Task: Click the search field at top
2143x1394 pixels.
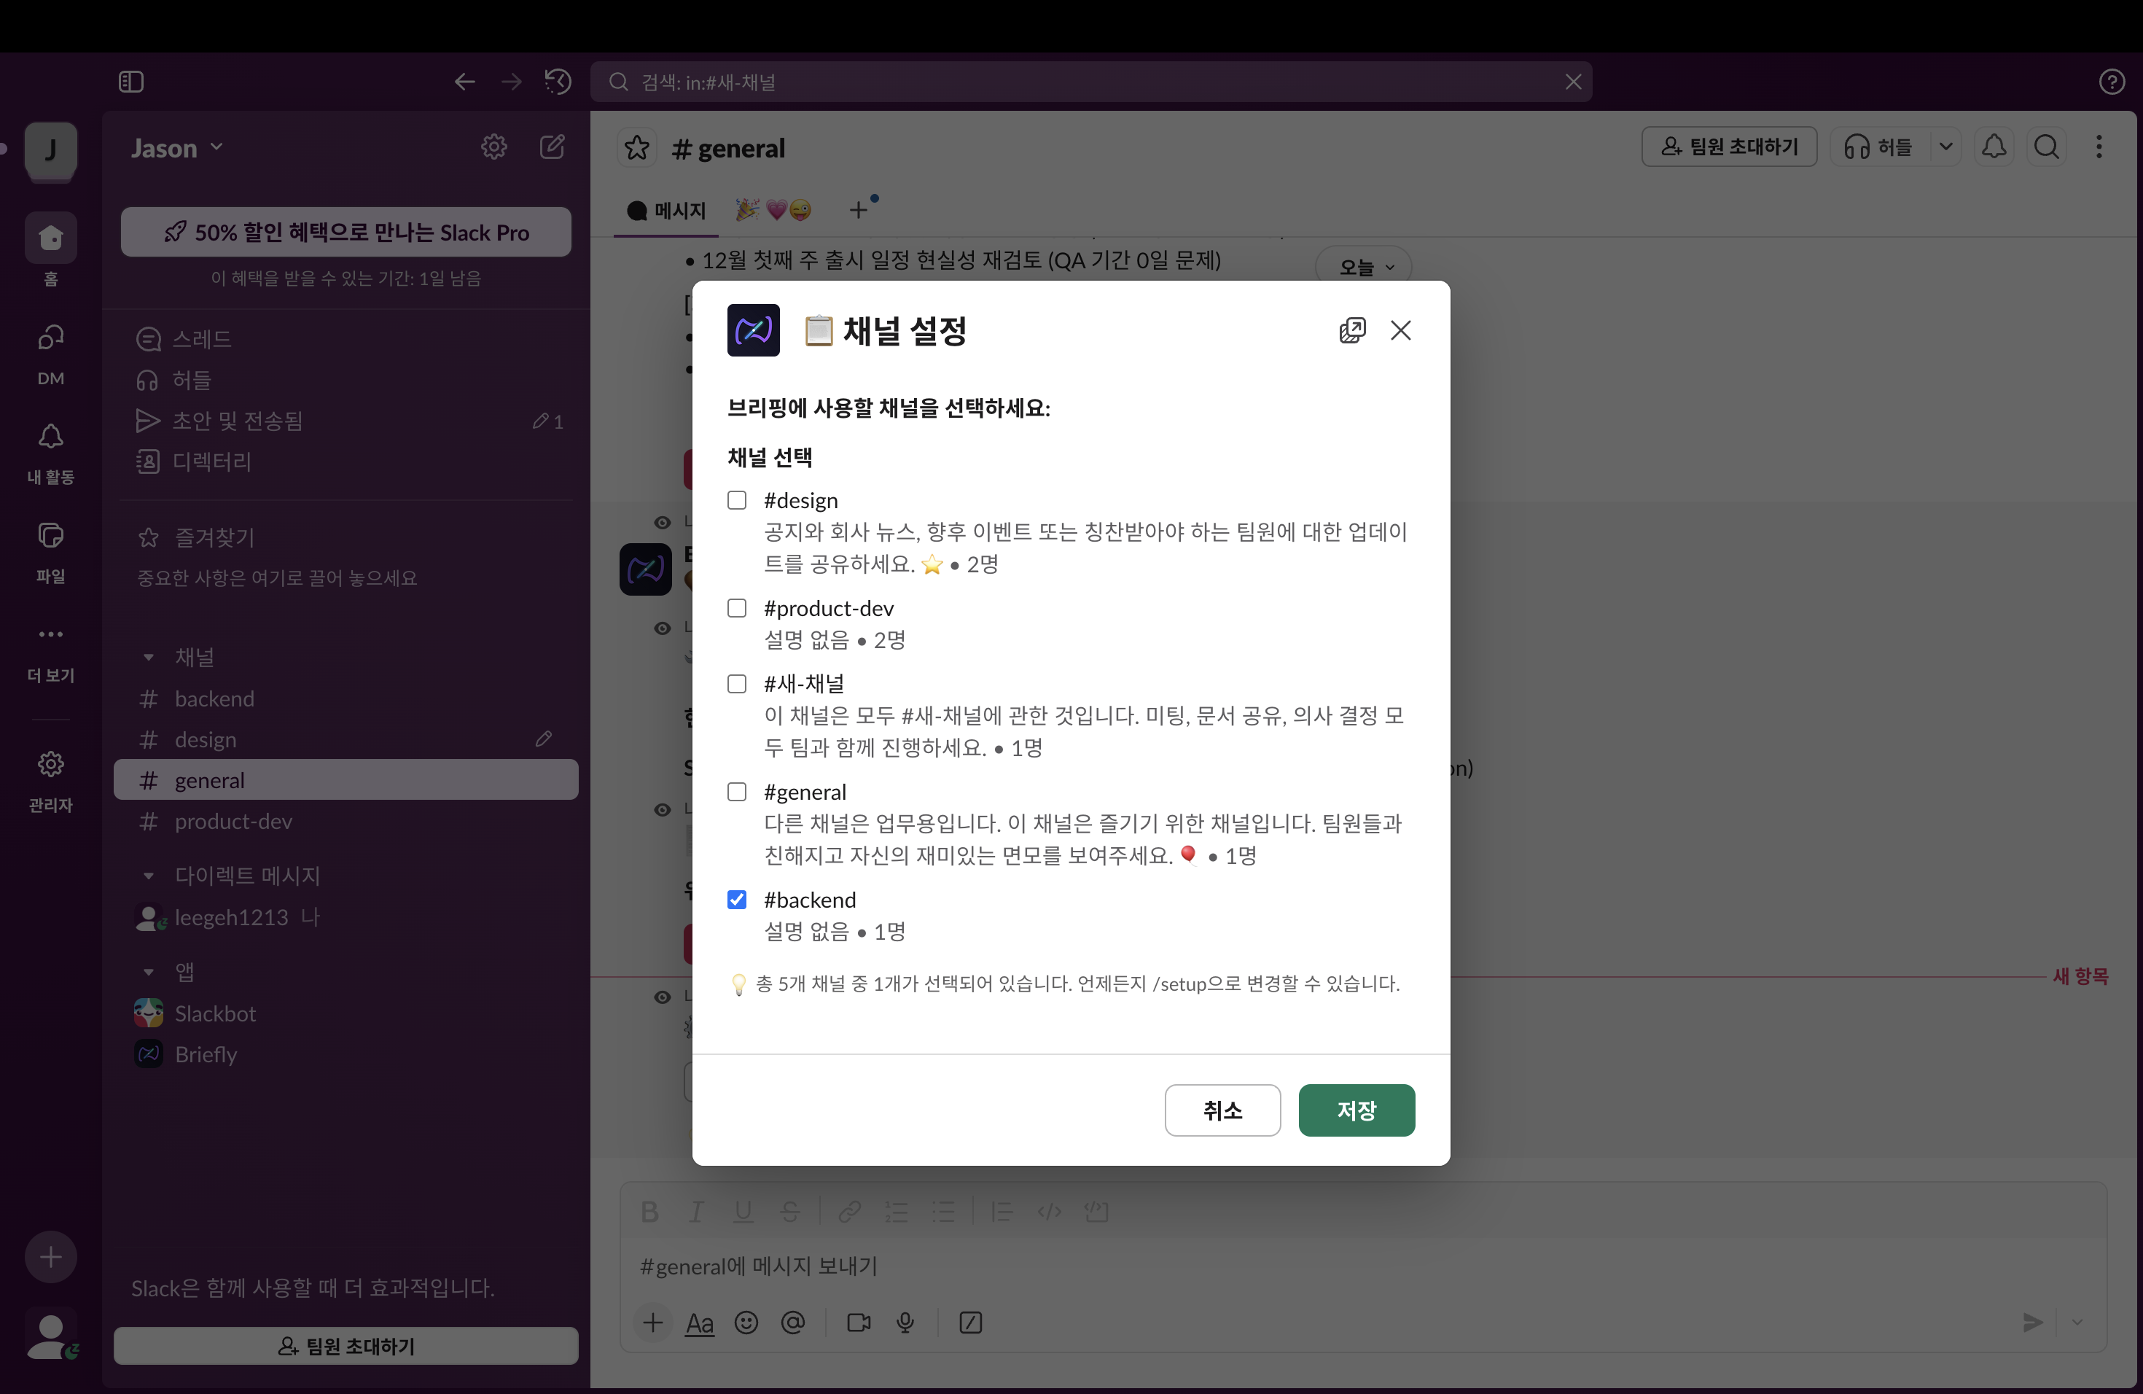Action: tap(1090, 82)
